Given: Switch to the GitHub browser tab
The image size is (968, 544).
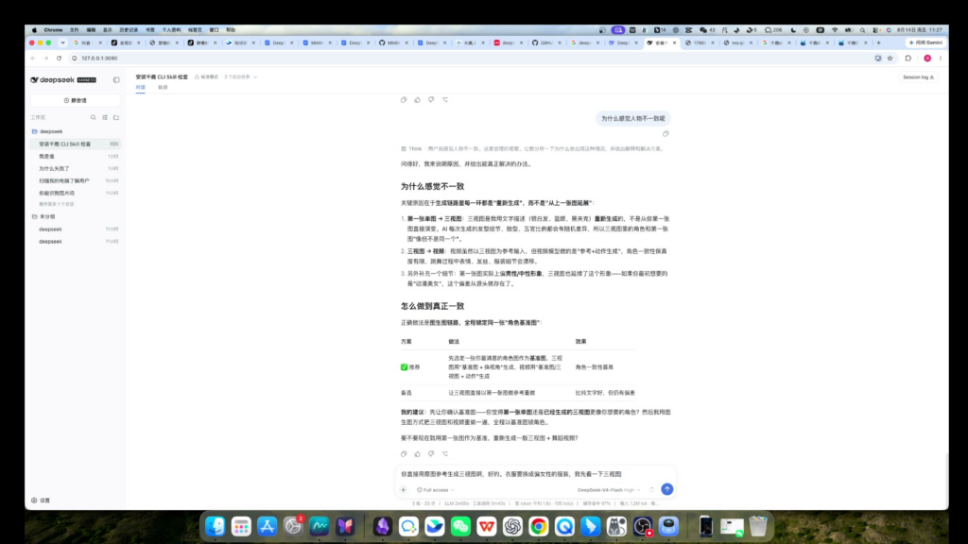Looking at the screenshot, I should 546,42.
